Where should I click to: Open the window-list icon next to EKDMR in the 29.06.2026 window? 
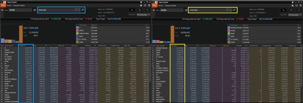[x=34, y=10]
